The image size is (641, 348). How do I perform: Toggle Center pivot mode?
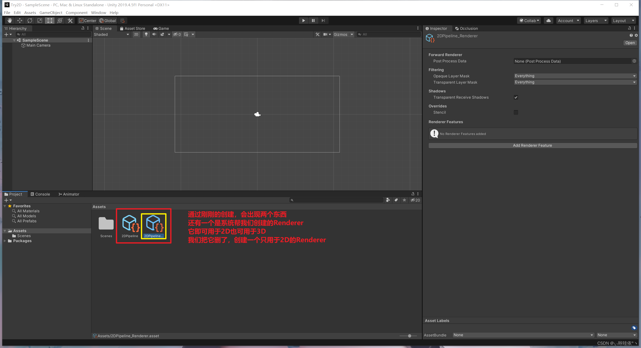click(88, 21)
